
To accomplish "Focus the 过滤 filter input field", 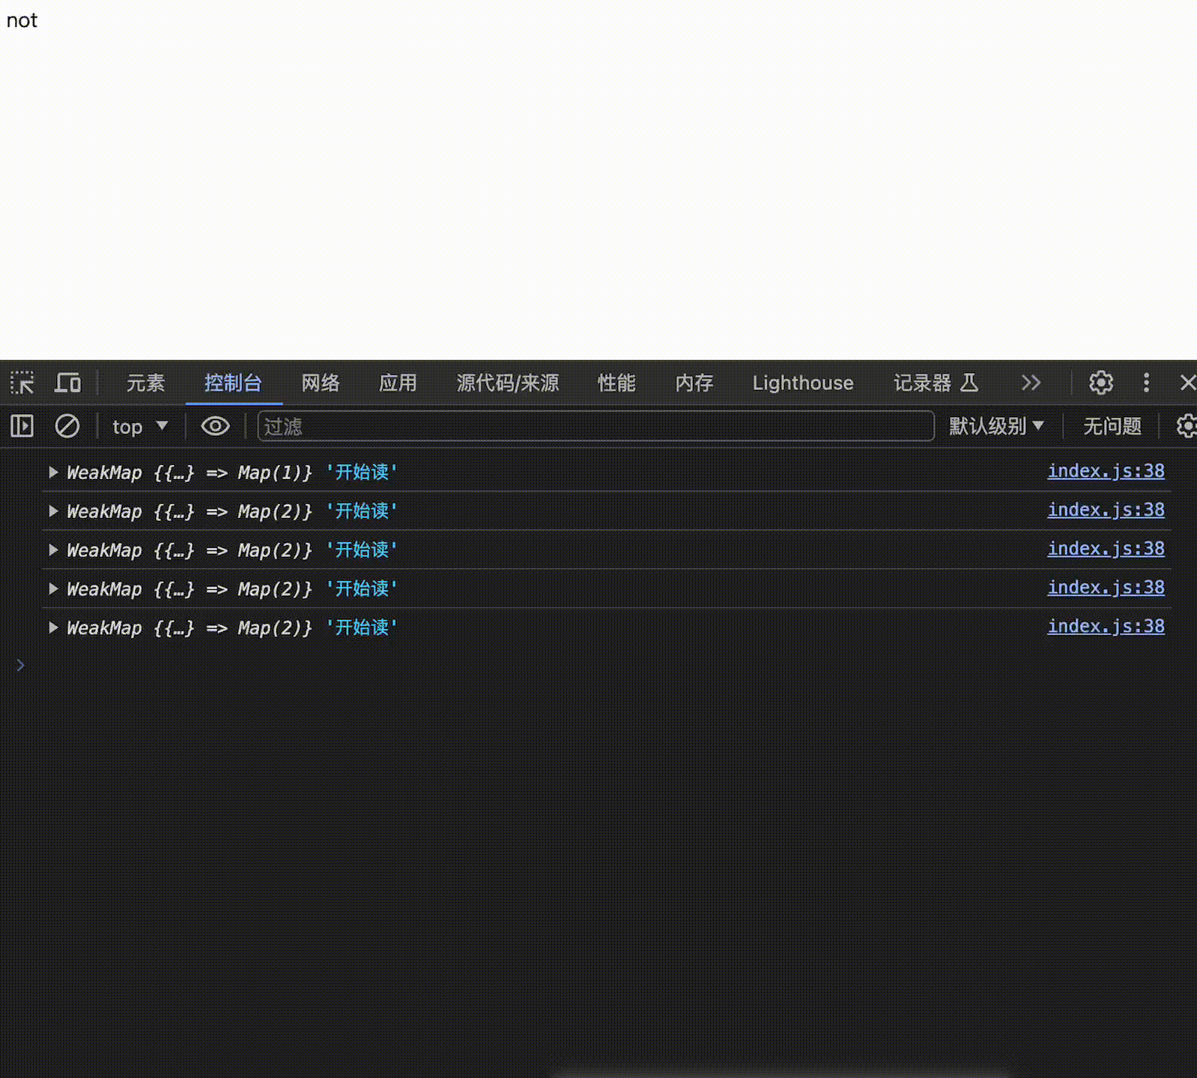I will point(596,427).
